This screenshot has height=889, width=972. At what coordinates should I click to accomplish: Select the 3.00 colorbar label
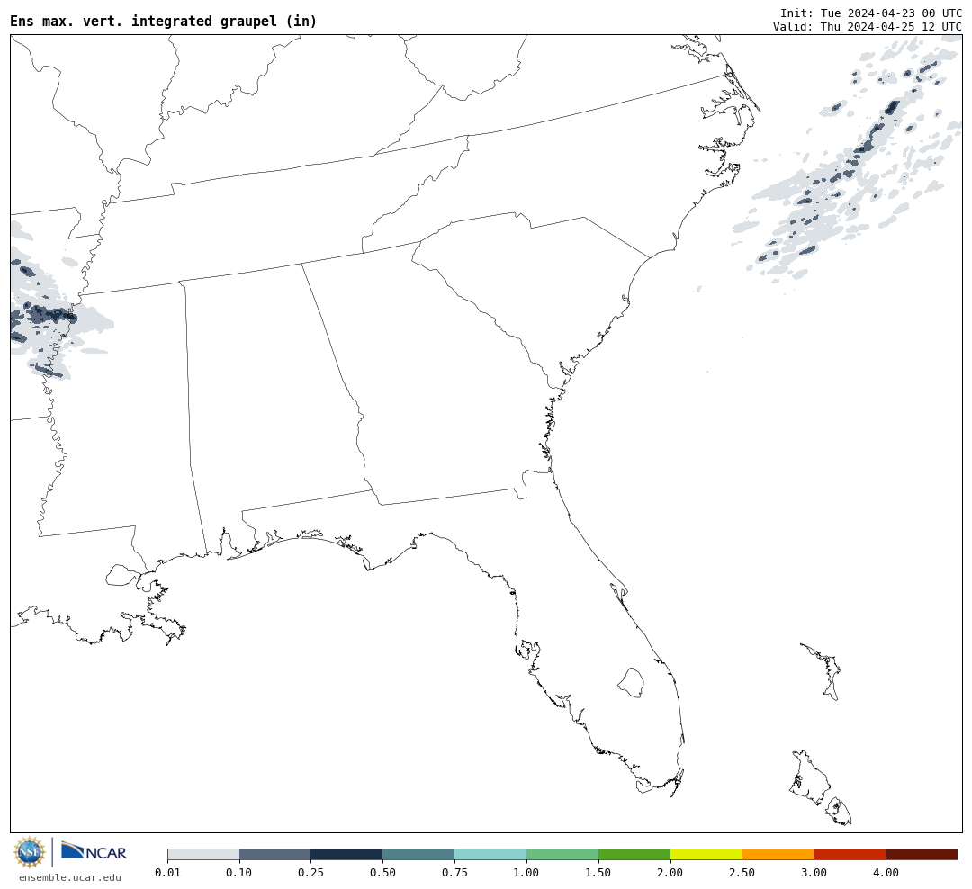pos(814,872)
